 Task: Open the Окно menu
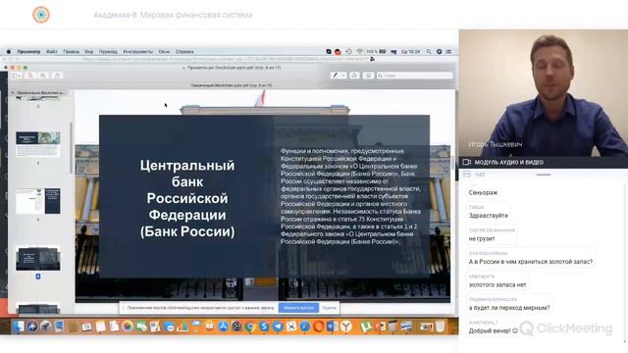(164, 52)
